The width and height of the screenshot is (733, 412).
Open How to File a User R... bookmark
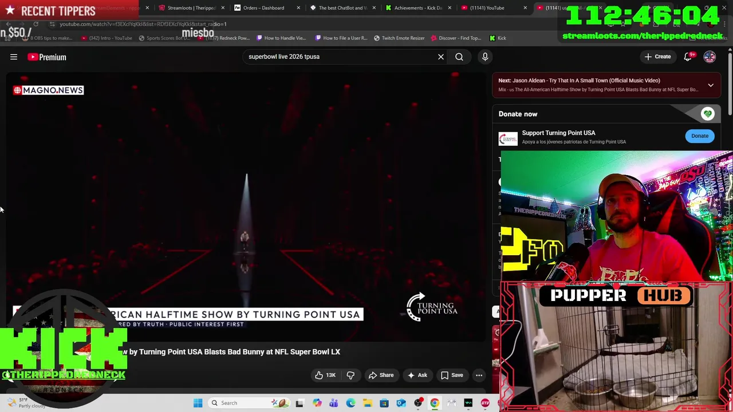coord(341,38)
